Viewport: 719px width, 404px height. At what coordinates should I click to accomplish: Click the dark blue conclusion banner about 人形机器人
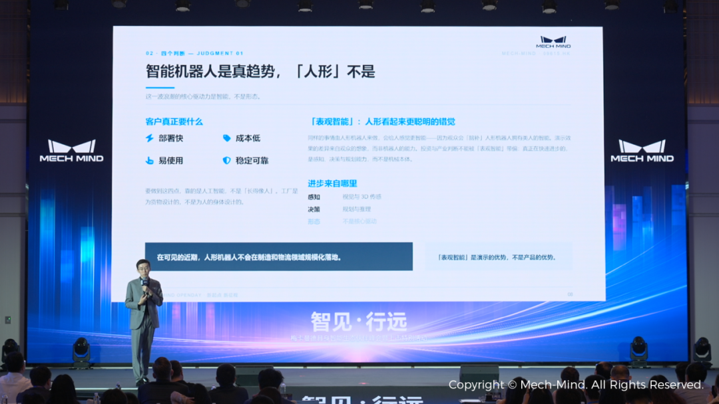point(279,256)
